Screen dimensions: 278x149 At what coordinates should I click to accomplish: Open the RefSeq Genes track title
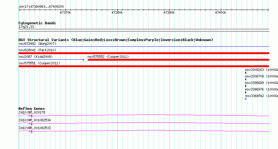[x=32, y=109]
